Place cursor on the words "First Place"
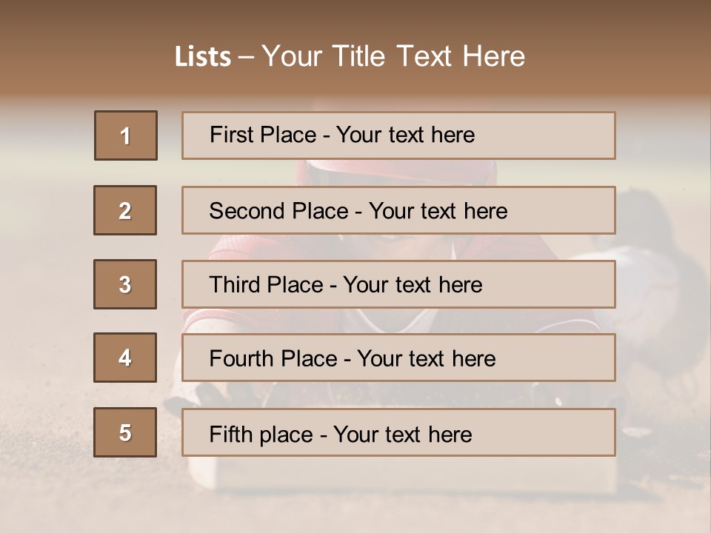This screenshot has width=711, height=533. 262,135
